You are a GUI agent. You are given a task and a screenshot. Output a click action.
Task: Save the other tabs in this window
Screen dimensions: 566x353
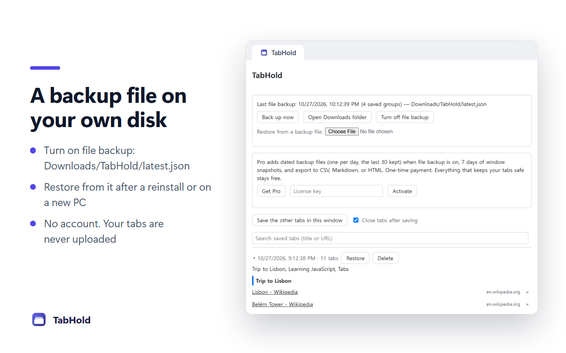[299, 220]
